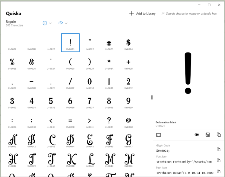The height and width of the screenshot is (177, 225).
Task: Select the quotation mark glyph U+0022
Action: (90, 43)
